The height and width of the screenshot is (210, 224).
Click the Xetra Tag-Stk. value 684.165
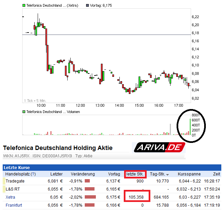(x=161, y=197)
